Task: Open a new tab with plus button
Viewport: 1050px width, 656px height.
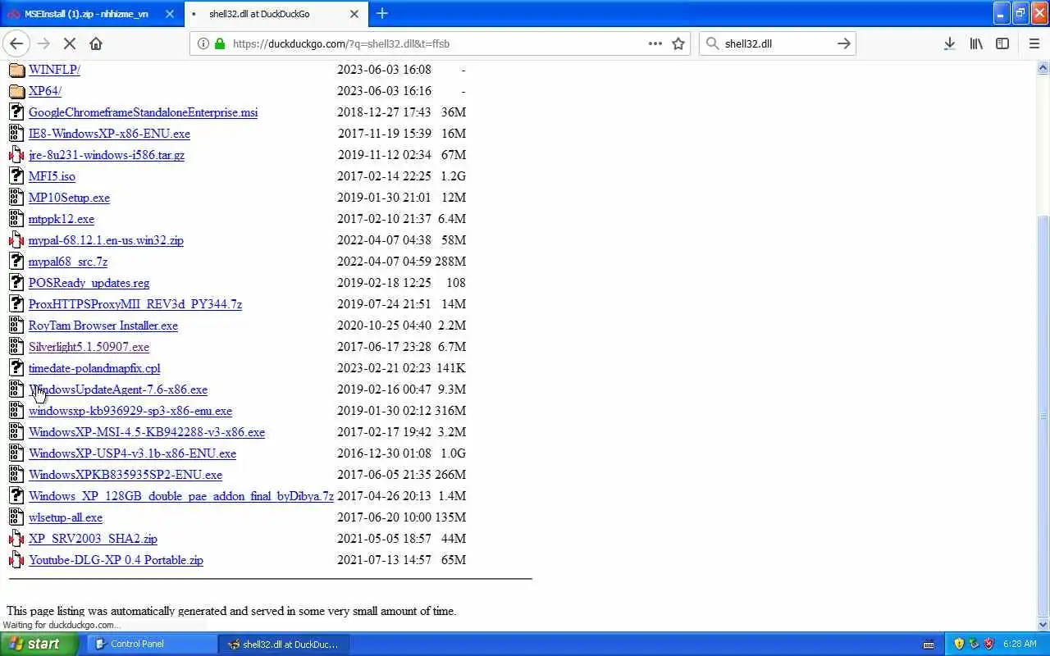Action: pos(382,13)
